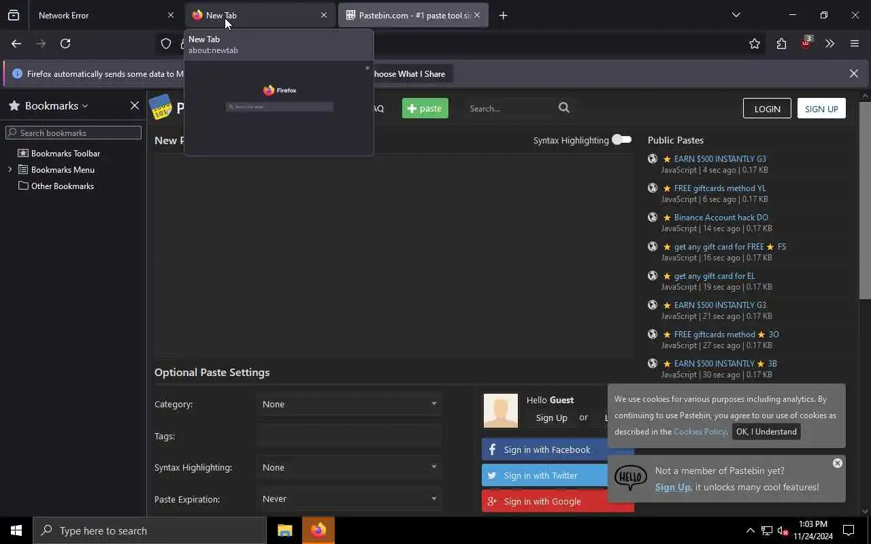871x544 pixels.
Task: Show hidden system tray icons
Action: [750, 530]
